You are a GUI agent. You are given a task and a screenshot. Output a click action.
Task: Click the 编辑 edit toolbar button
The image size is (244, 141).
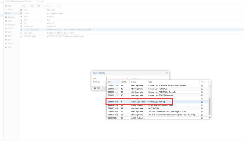pos(39,6)
